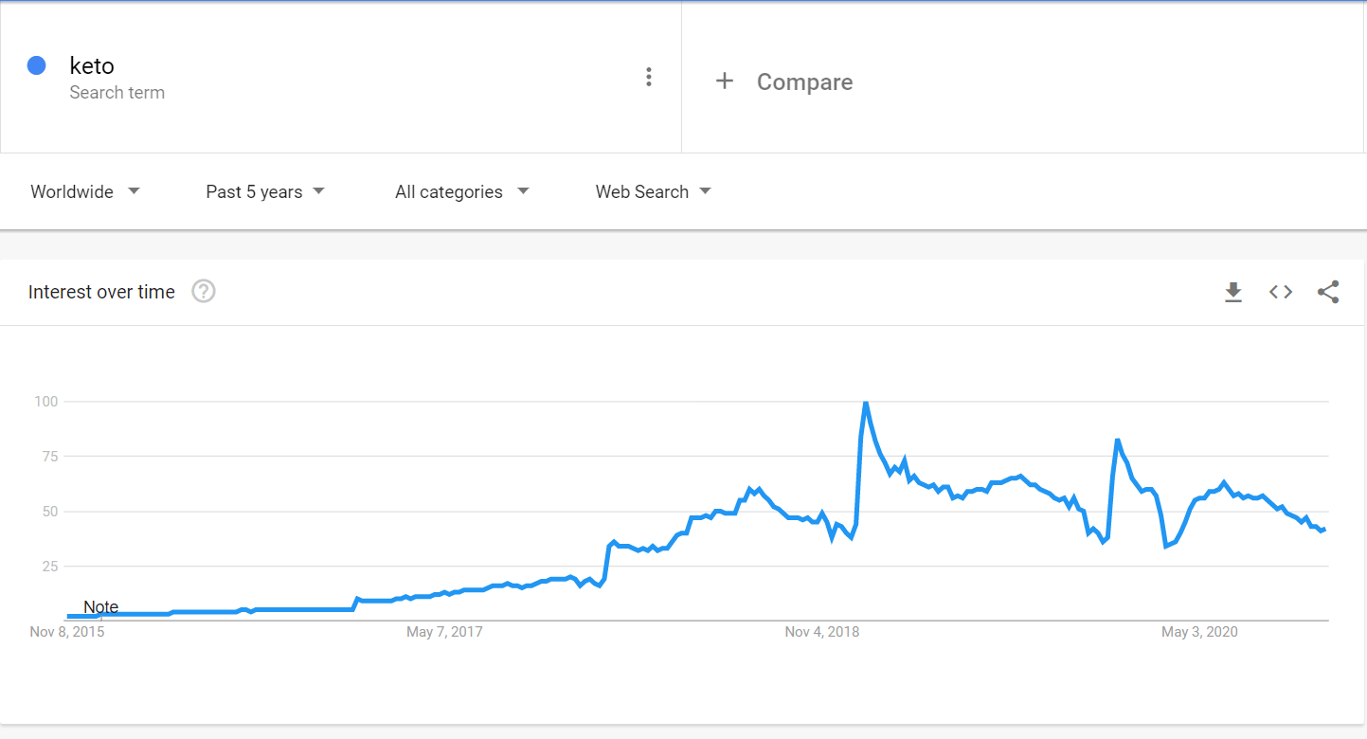Open the Web Search type dropdown
This screenshot has width=1367, height=739.
(654, 191)
